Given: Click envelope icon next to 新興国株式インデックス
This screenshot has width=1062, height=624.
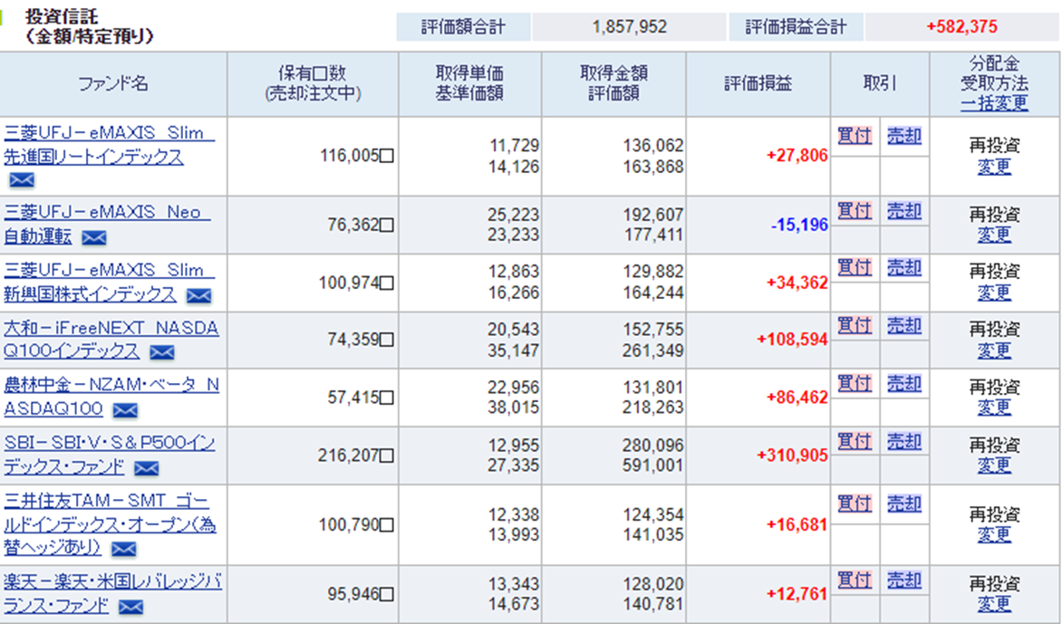Looking at the screenshot, I should 198,295.
